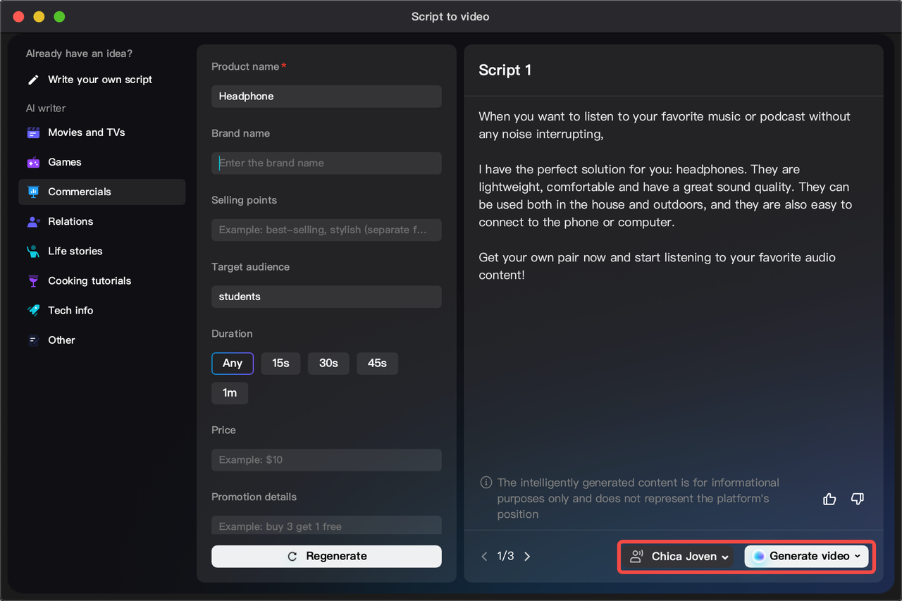This screenshot has width=902, height=601.
Task: Open the Tech info script type
Action: point(70,310)
